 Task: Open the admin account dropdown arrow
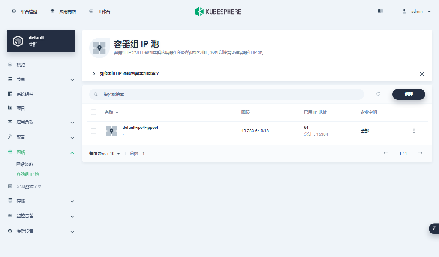coord(429,12)
